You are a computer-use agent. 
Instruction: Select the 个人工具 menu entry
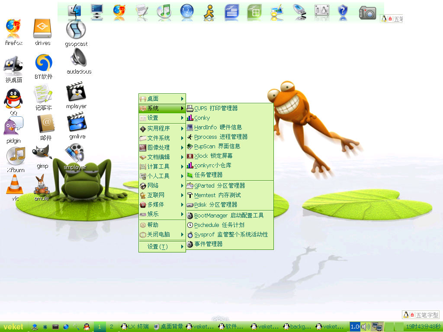click(162, 176)
